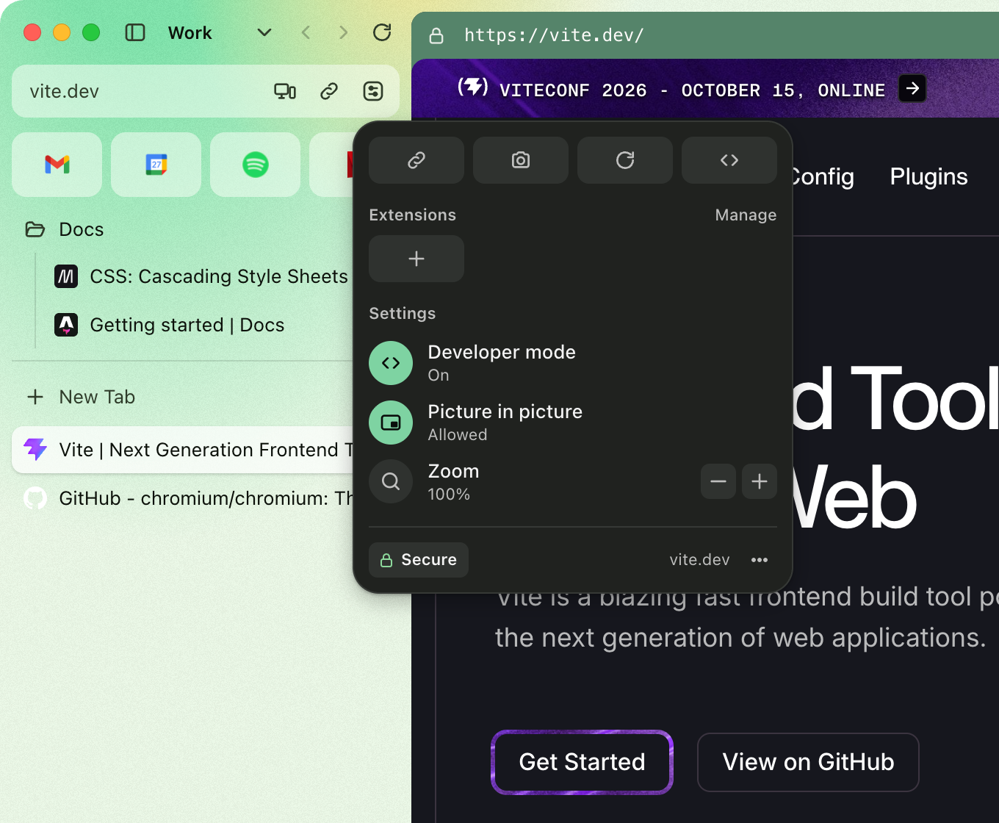This screenshot has height=823, width=999.
Task: Open CSS: Cascading Style Sheets tab
Action: click(202, 276)
